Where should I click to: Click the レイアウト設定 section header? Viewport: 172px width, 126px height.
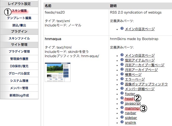[x=19, y=4]
